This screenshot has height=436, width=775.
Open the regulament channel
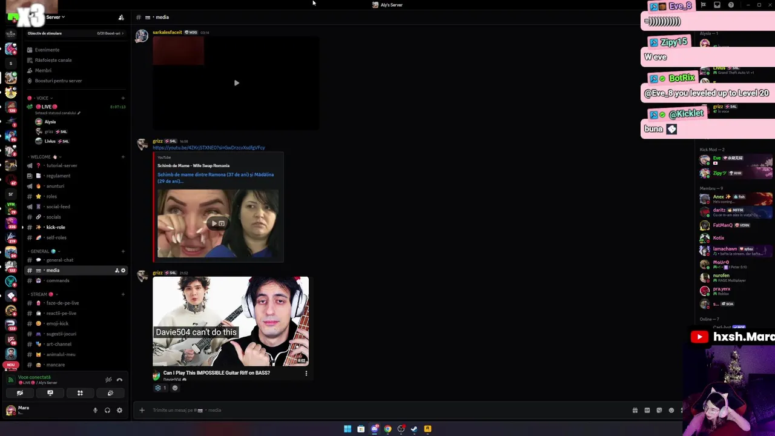[x=58, y=176]
